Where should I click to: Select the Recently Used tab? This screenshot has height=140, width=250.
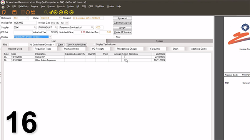tap(15, 49)
